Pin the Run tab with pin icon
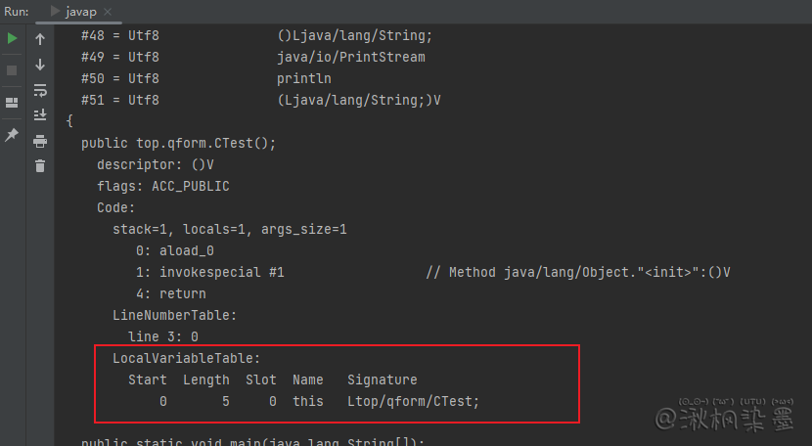Viewport: 812px width, 446px height. 12,135
